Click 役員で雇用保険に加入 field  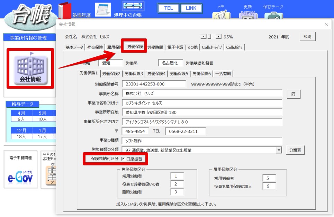pos(270,186)
